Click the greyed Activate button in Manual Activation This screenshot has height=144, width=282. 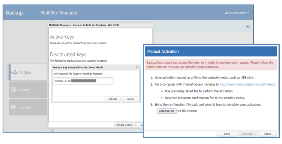pos(247,134)
